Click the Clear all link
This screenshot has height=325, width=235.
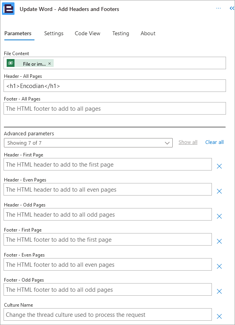tap(214, 142)
